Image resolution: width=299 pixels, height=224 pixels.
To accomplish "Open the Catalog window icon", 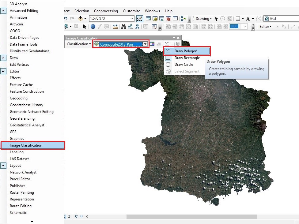I will pyautogui.click(x=155, y=18).
